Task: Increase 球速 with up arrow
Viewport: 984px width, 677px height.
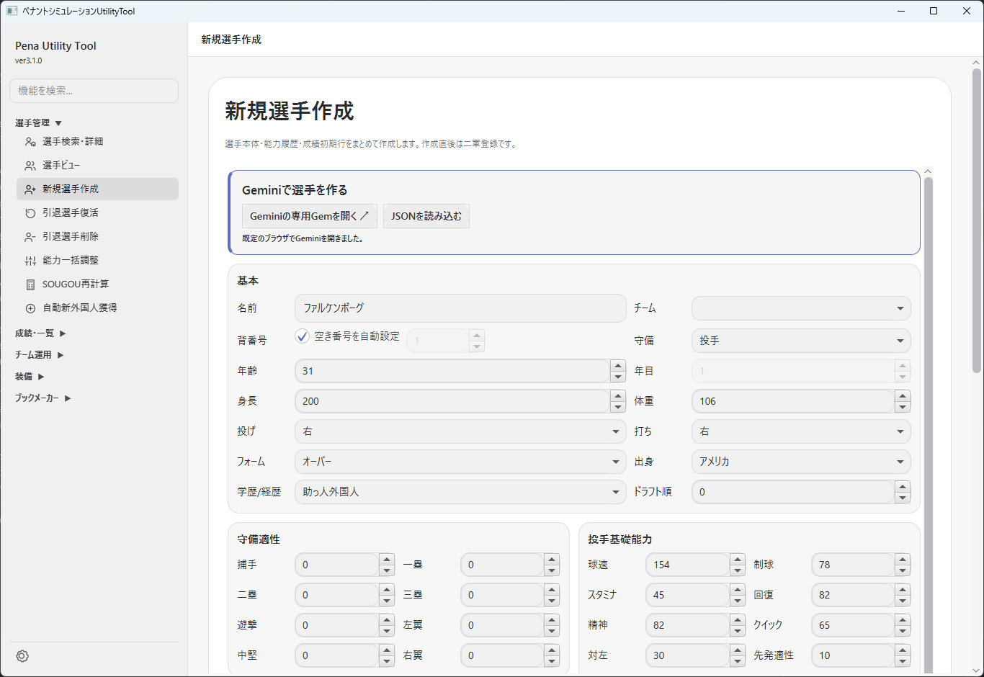Action: pyautogui.click(x=737, y=559)
